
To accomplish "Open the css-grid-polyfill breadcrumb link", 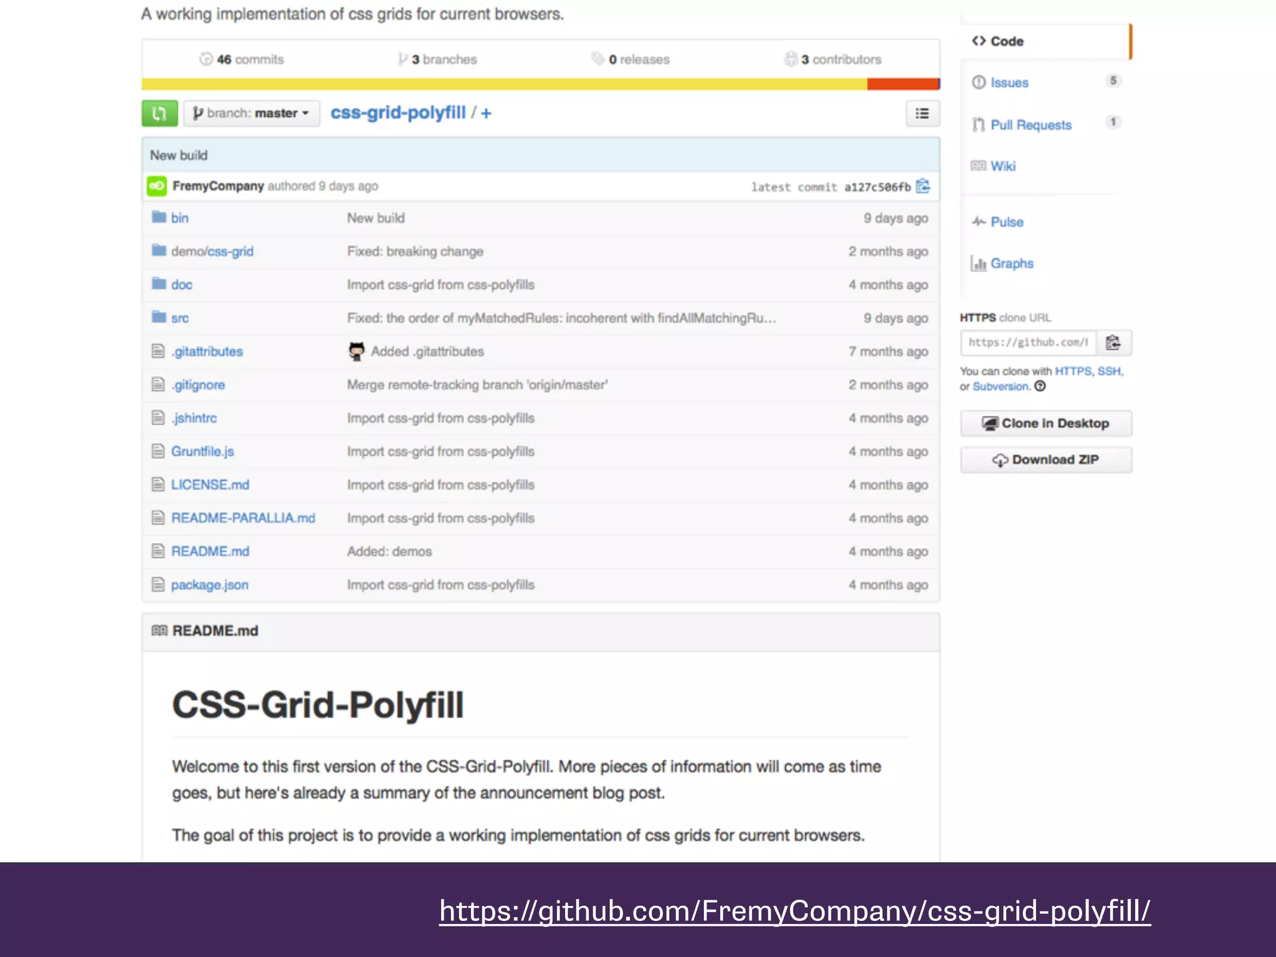I will tap(398, 113).
